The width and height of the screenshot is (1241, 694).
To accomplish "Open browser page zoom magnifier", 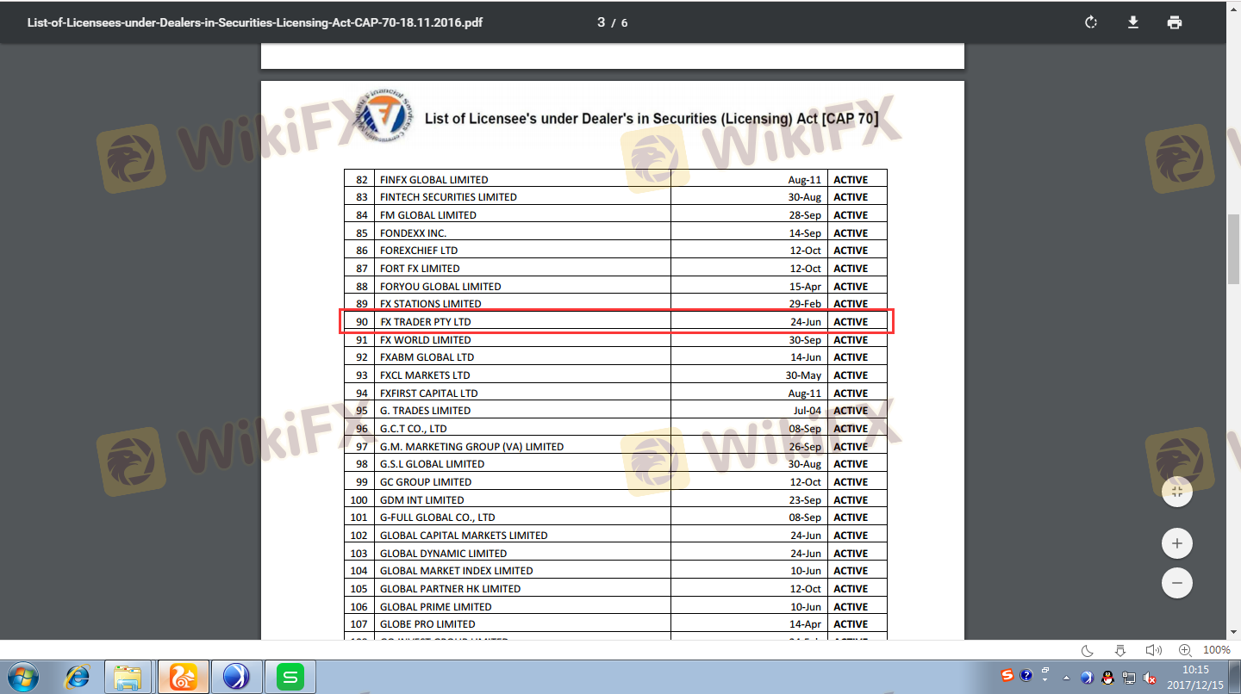I will tap(1185, 650).
